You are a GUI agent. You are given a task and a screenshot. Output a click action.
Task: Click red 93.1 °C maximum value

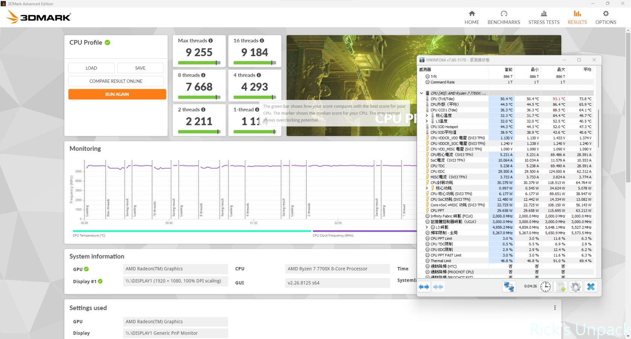coord(559,99)
